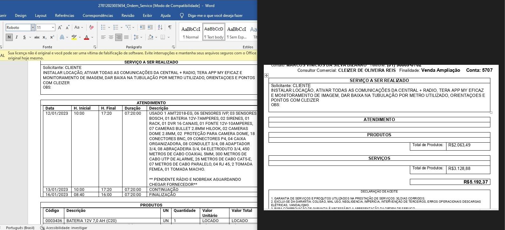
Task: Expand the highlight color dropdown arrow
Action: pyautogui.click(x=80, y=37)
